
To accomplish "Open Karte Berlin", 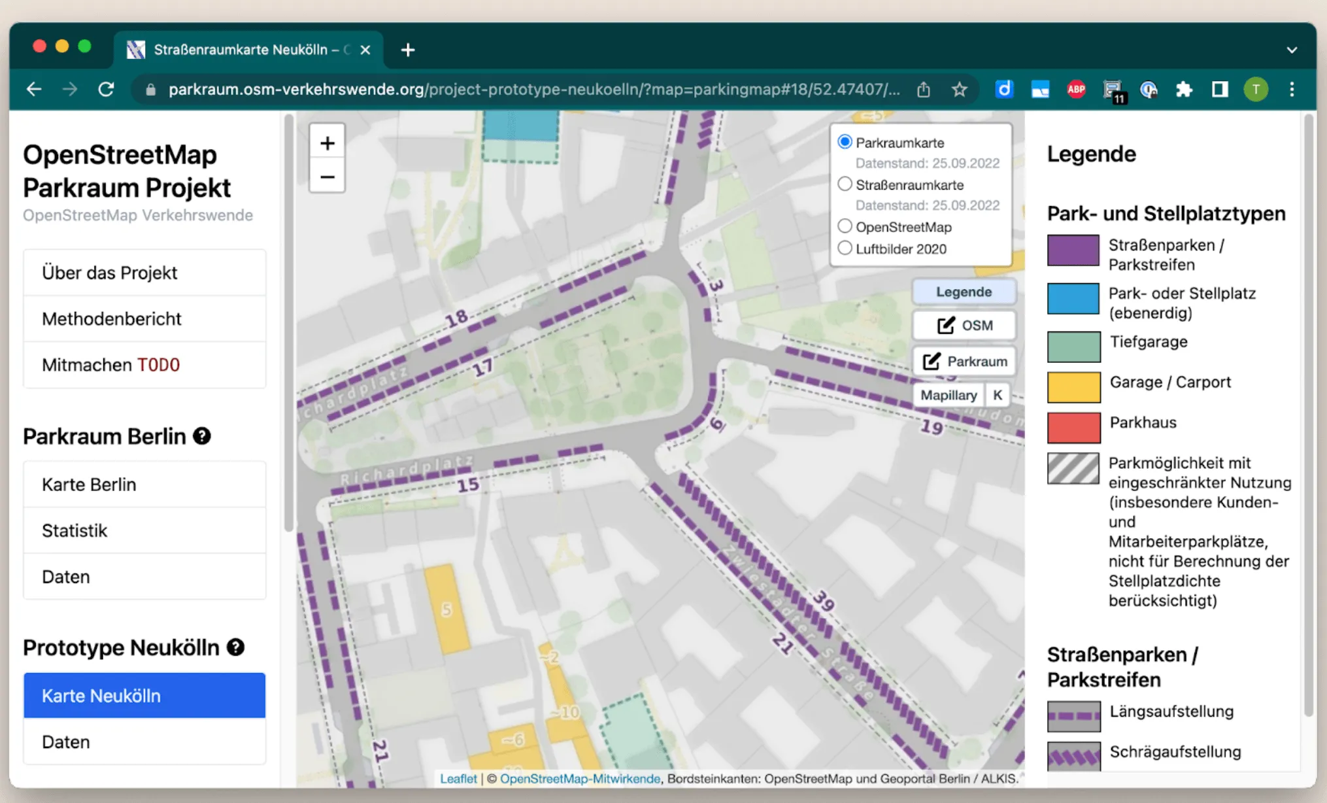I will coord(144,485).
